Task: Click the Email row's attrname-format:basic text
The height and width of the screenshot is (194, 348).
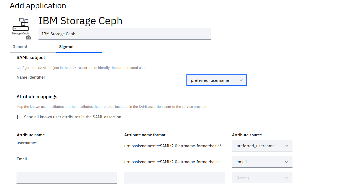Action: pyautogui.click(x=172, y=162)
